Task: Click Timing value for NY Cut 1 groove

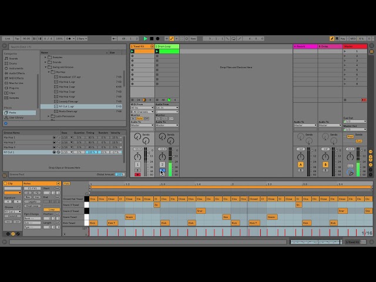Action: (92, 152)
